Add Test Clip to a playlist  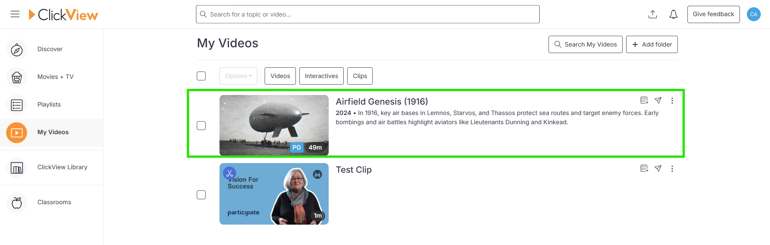pyautogui.click(x=644, y=168)
